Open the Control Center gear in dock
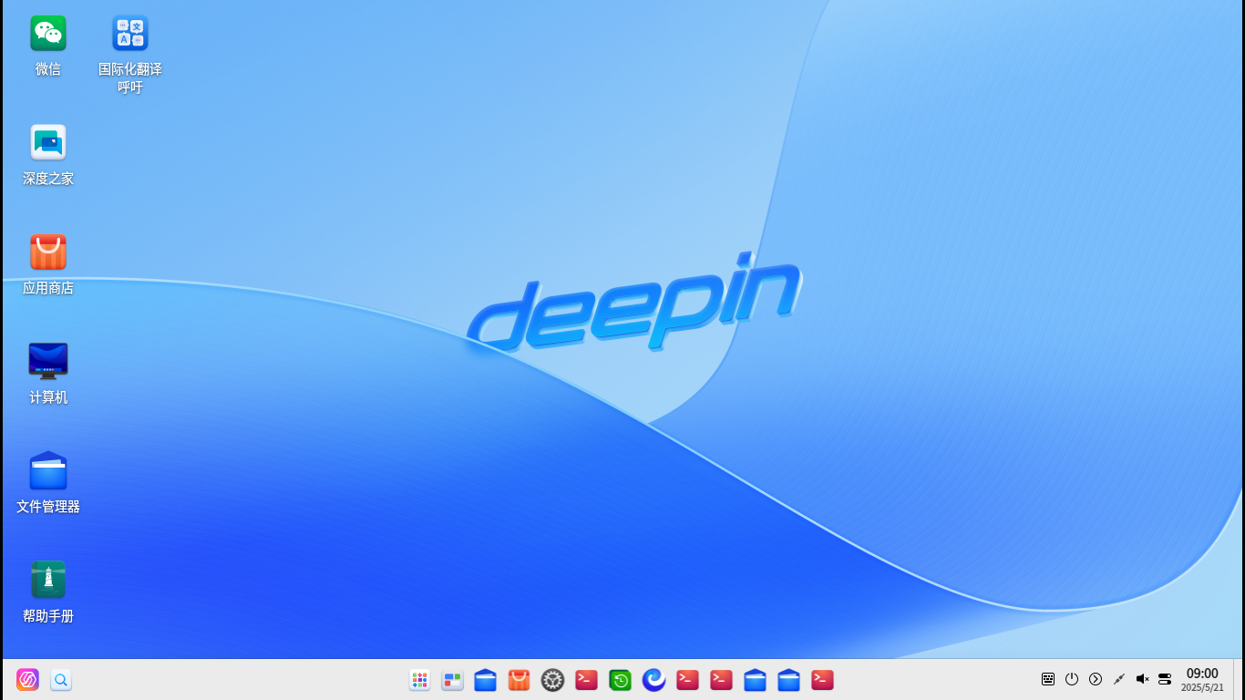 (x=553, y=680)
